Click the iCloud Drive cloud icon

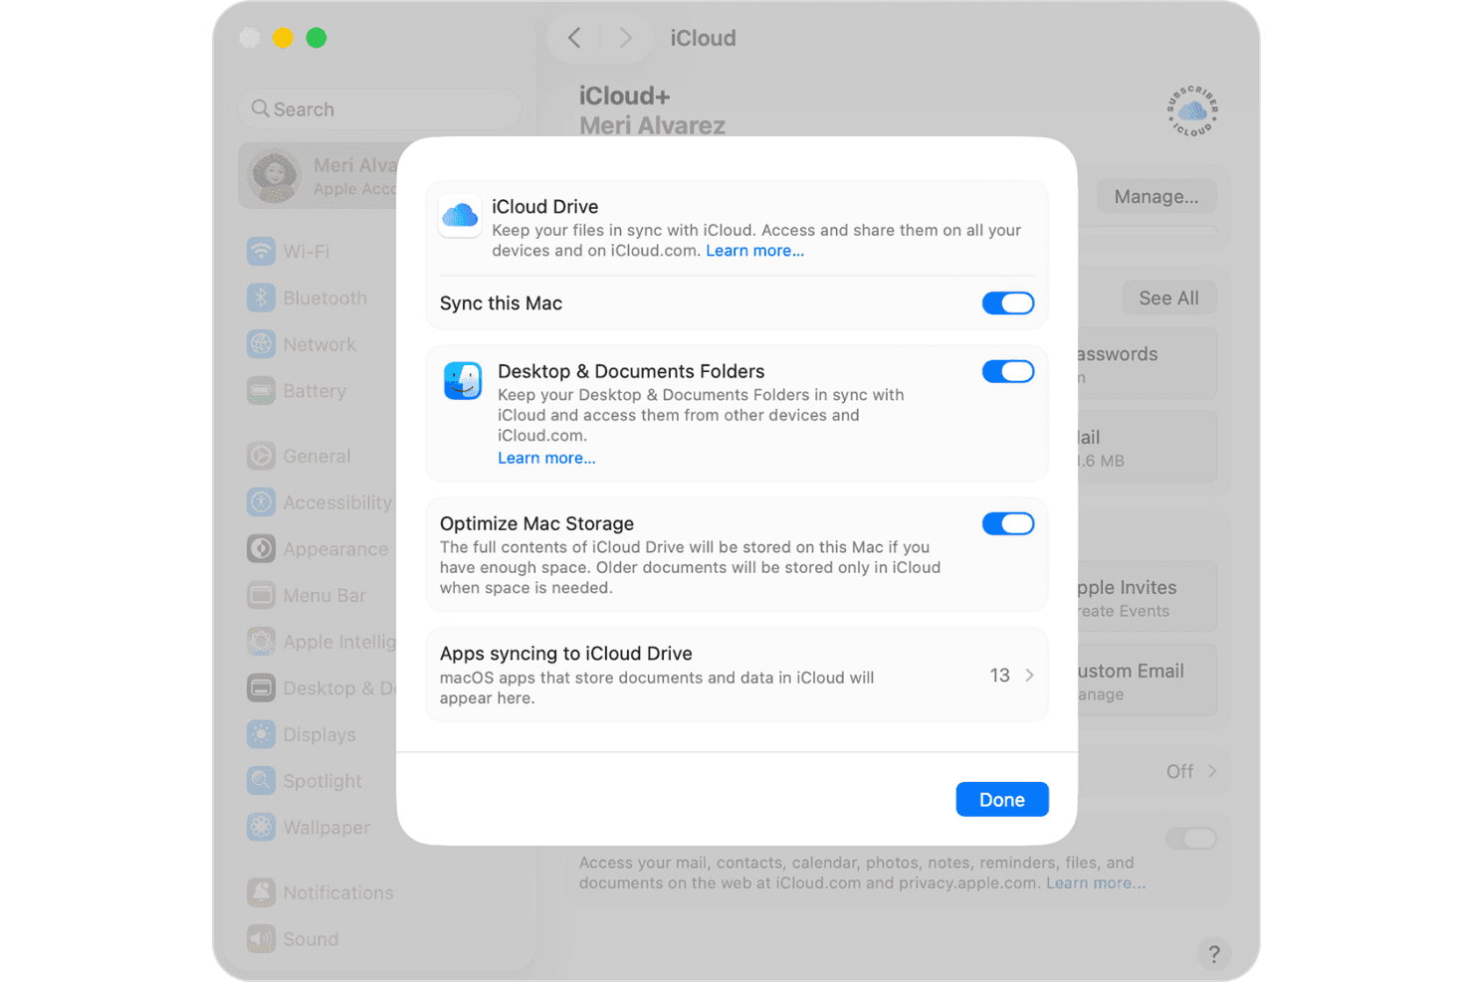tap(460, 216)
